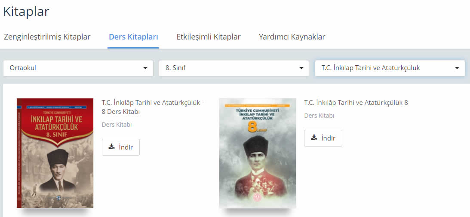
Task: Go to Etkileşimli Kitaplar tab
Action: [209, 37]
